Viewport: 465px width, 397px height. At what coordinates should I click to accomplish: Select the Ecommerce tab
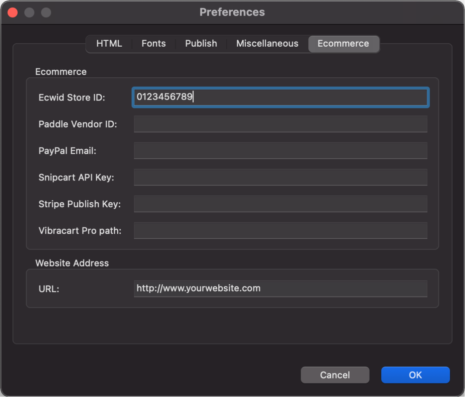click(343, 44)
